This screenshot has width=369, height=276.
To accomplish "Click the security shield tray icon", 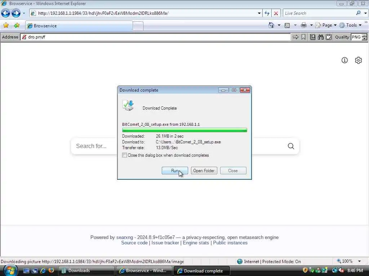I will point(305,270).
